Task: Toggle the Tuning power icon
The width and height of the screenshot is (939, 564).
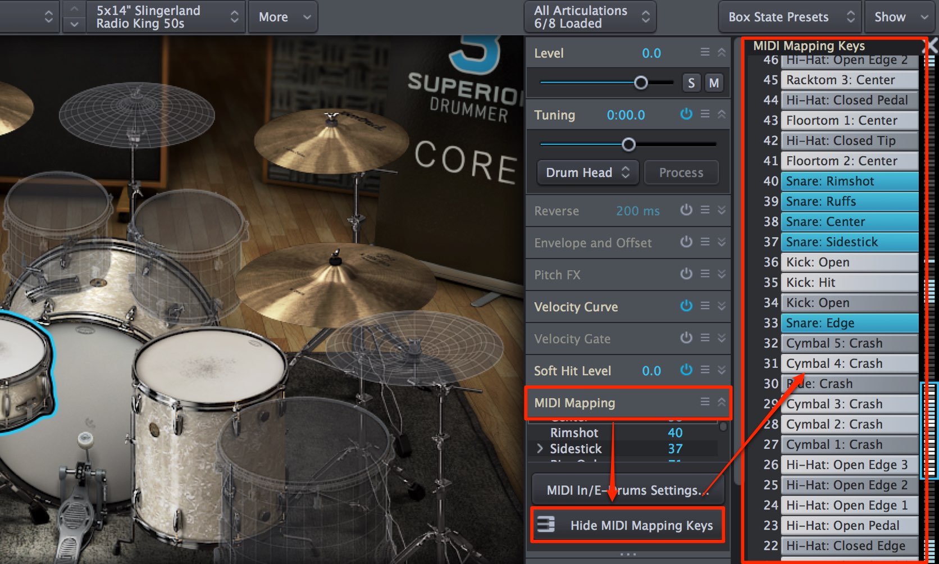Action: 686,114
